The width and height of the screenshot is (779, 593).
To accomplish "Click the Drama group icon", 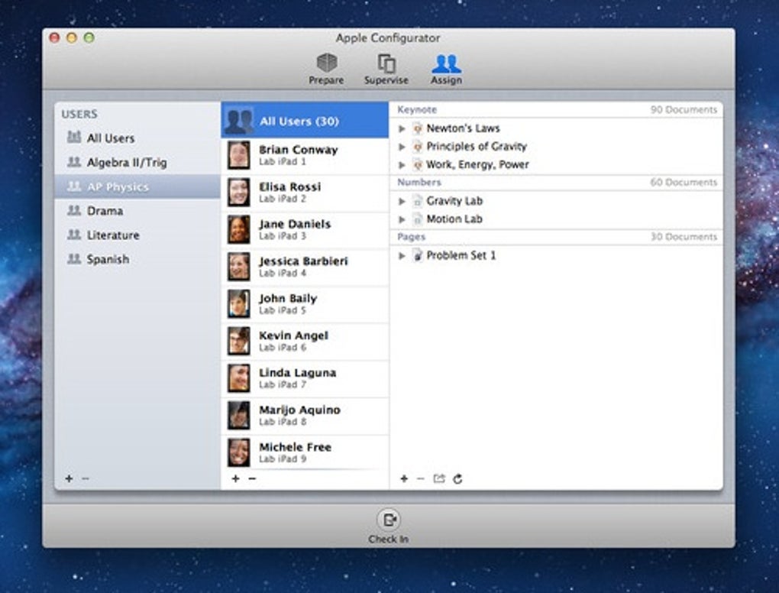I will 74,210.
